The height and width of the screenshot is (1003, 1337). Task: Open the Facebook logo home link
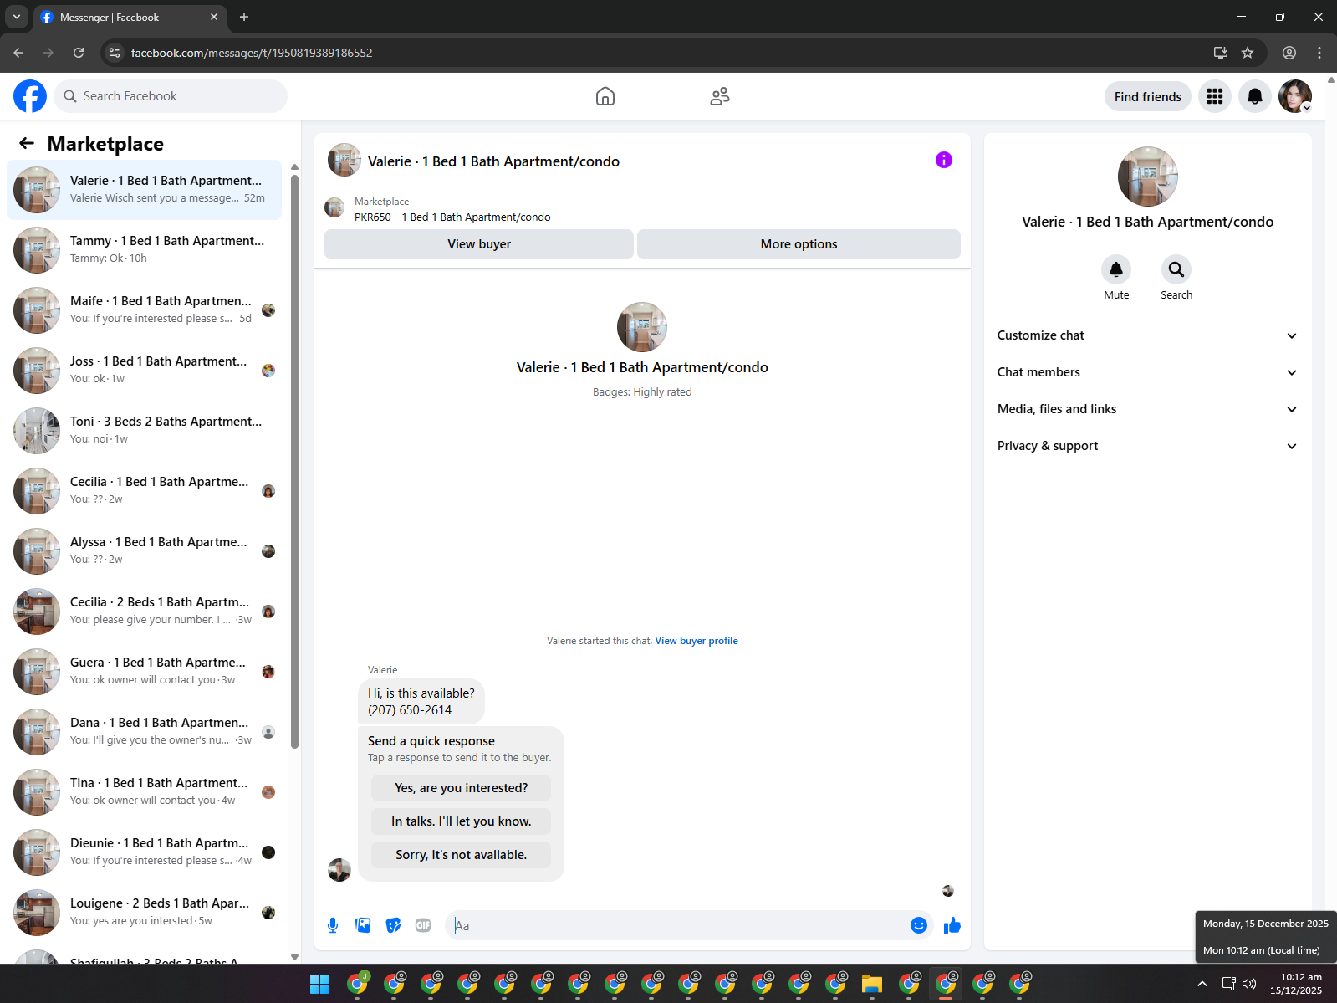(x=30, y=96)
